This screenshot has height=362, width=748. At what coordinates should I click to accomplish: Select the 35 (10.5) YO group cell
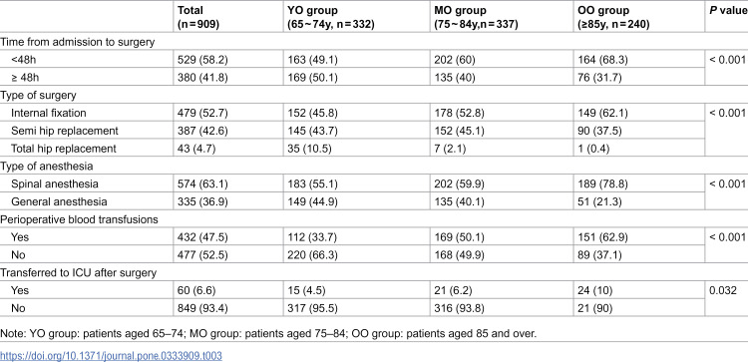coord(308,149)
